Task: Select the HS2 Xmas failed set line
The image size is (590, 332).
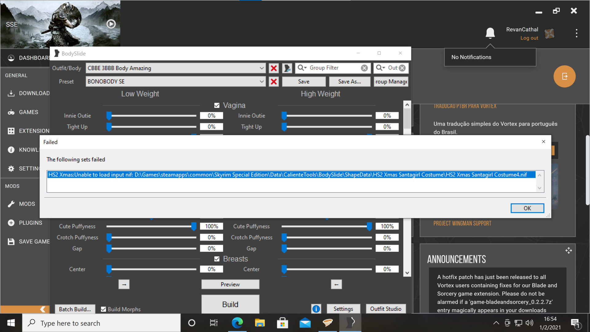Action: click(x=291, y=175)
